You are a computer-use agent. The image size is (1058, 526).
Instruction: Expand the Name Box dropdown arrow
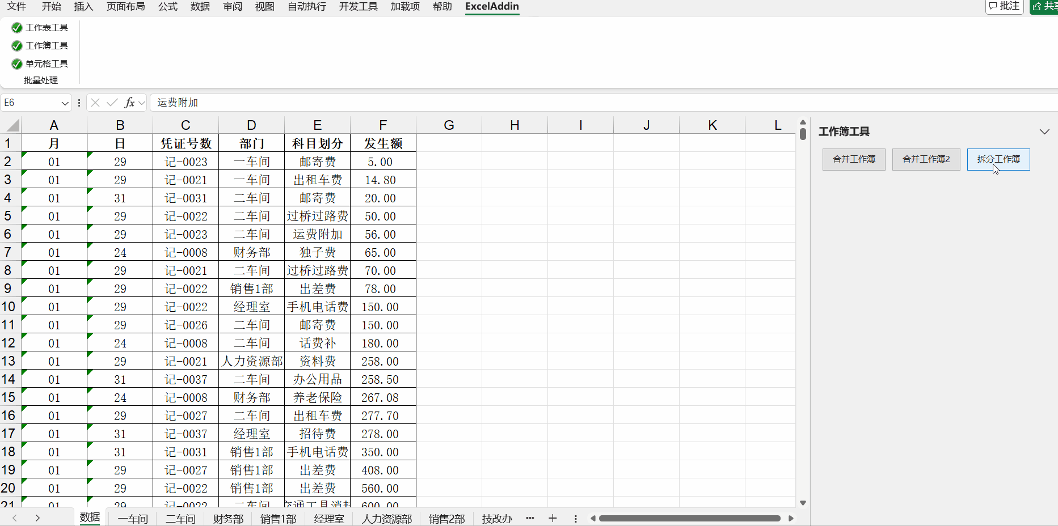pyautogui.click(x=65, y=103)
